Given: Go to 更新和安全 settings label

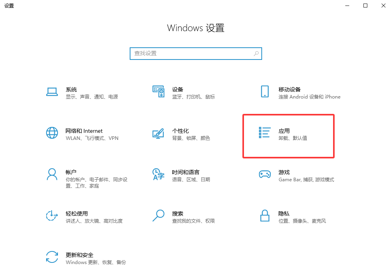Looking at the screenshot, I should 79,255.
